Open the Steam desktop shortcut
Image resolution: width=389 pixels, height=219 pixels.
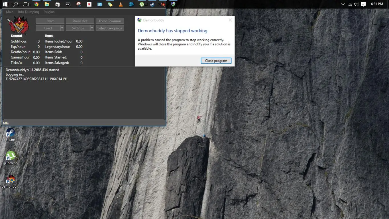click(10, 134)
